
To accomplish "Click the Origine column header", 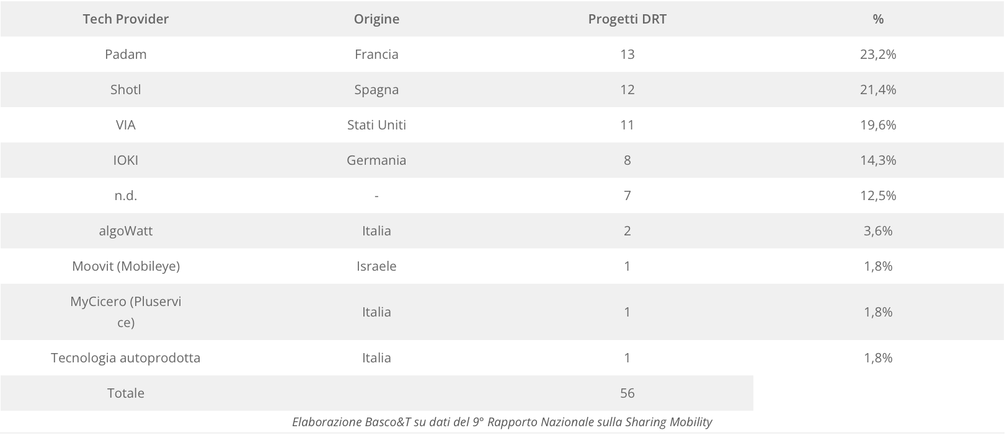I will point(376,19).
